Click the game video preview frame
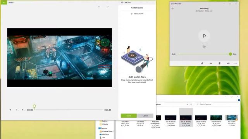 click(x=59, y=58)
